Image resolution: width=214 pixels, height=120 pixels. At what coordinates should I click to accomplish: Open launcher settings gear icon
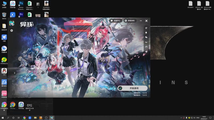click(12, 31)
